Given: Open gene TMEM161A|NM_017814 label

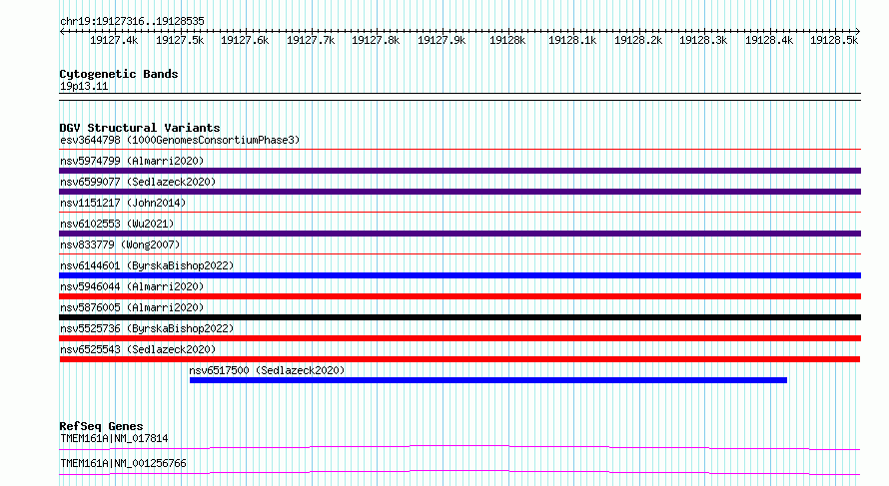Looking at the screenshot, I should pos(114,438).
